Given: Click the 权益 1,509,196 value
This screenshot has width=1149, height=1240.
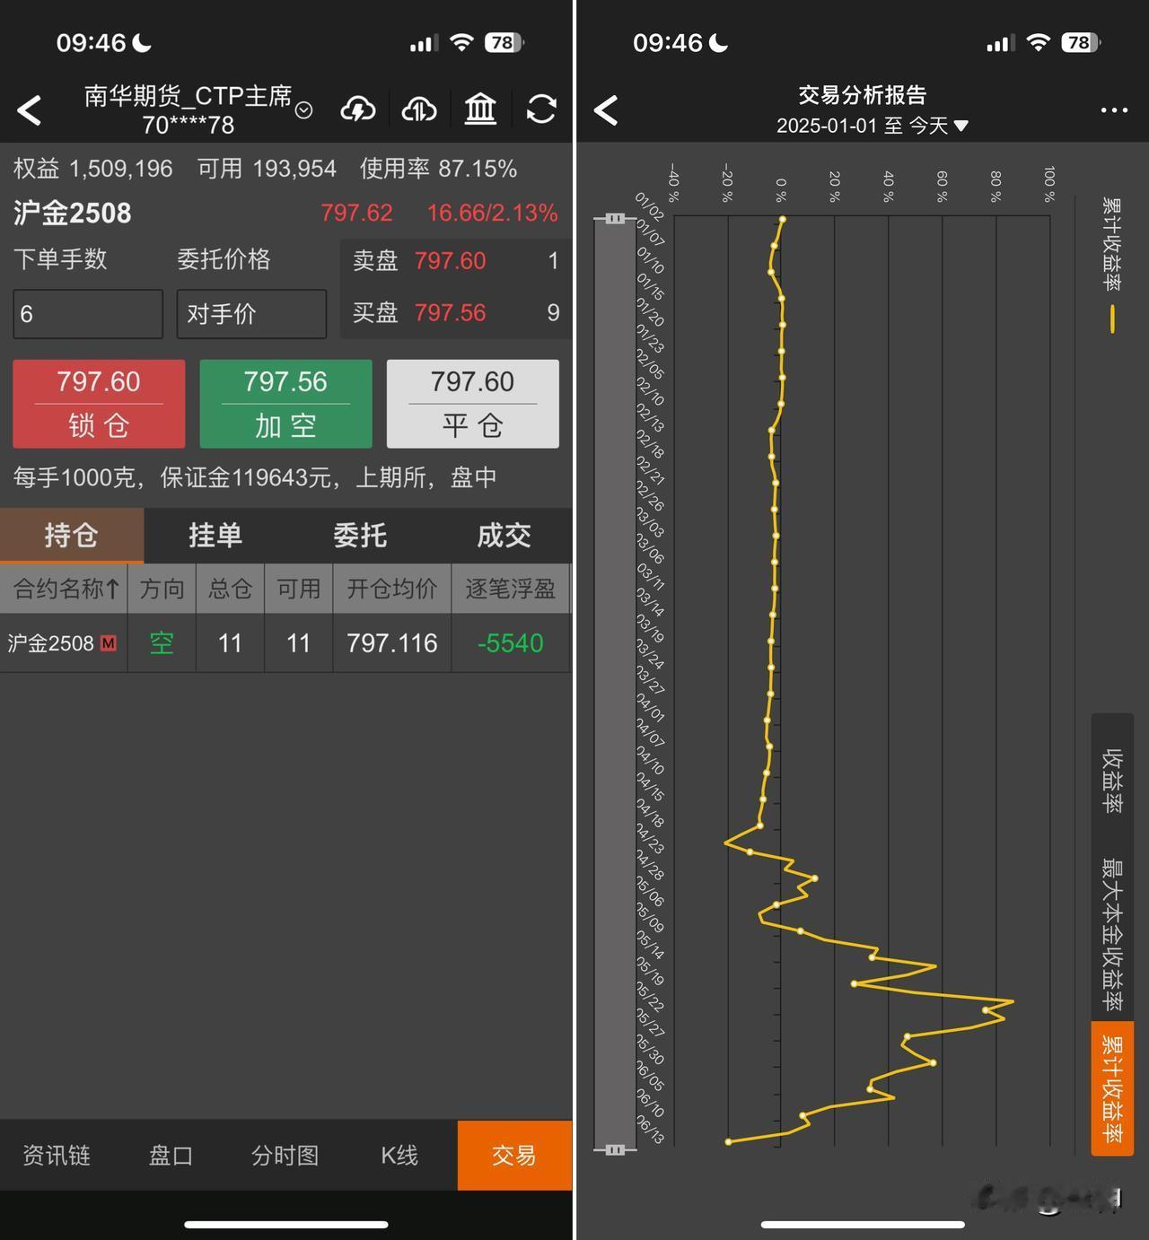Looking at the screenshot, I should tap(92, 169).
